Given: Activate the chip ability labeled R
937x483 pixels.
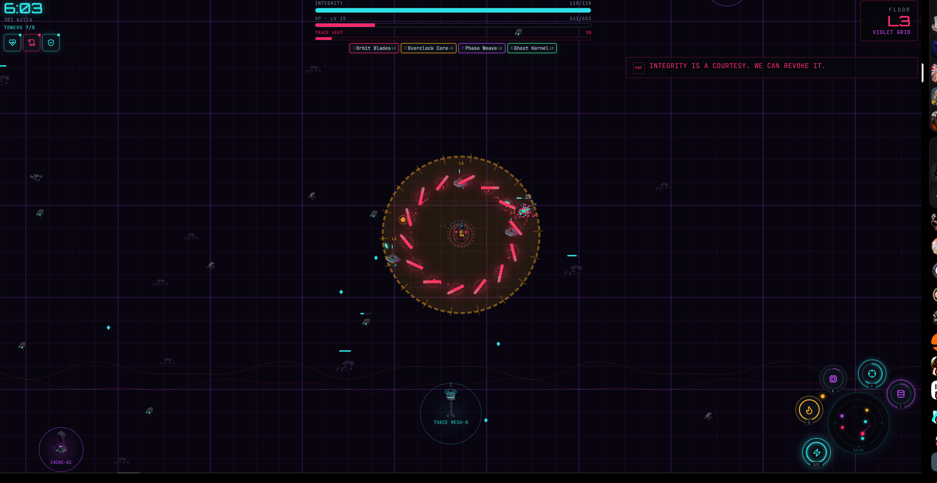Looking at the screenshot, I should tap(833, 379).
